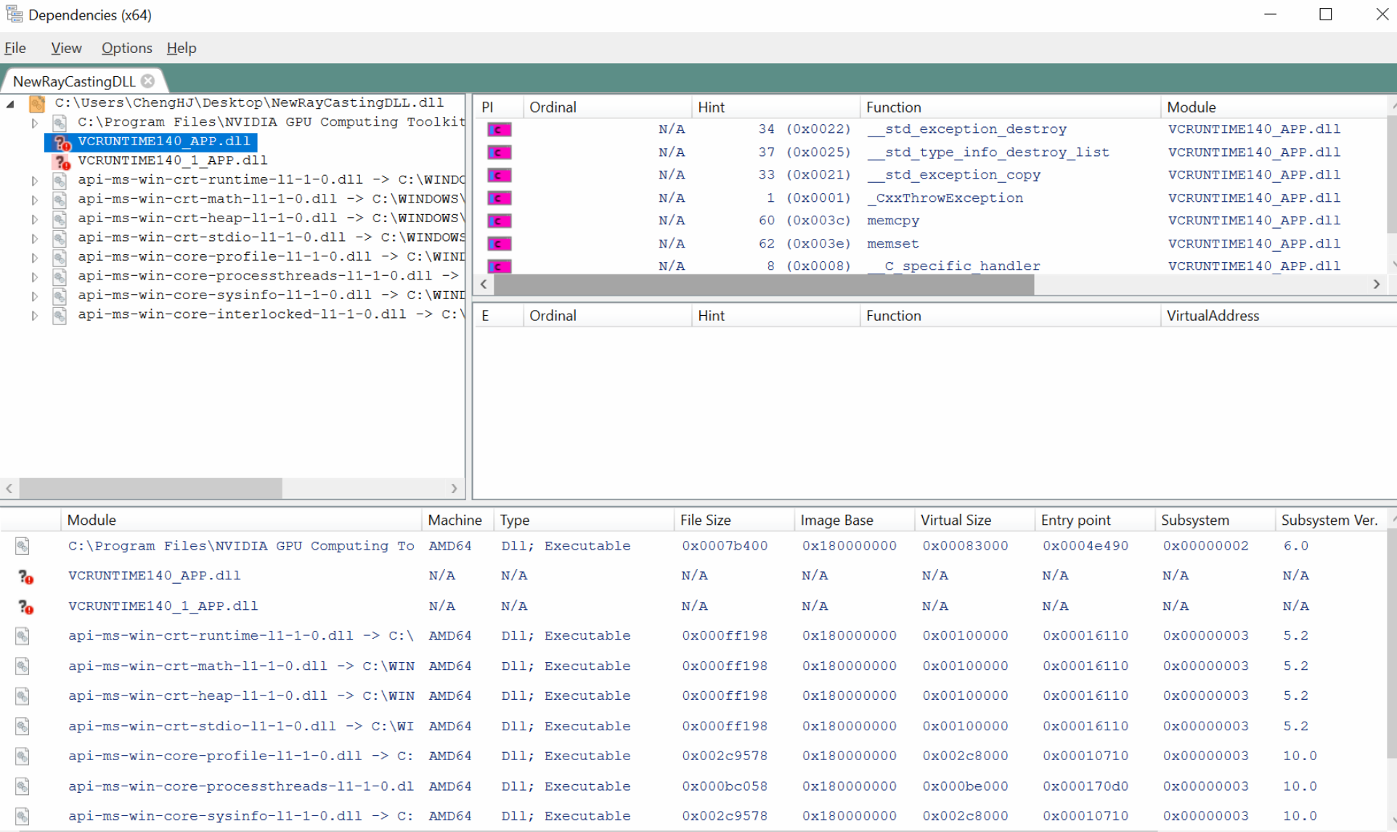Open the Options menu

tap(126, 48)
